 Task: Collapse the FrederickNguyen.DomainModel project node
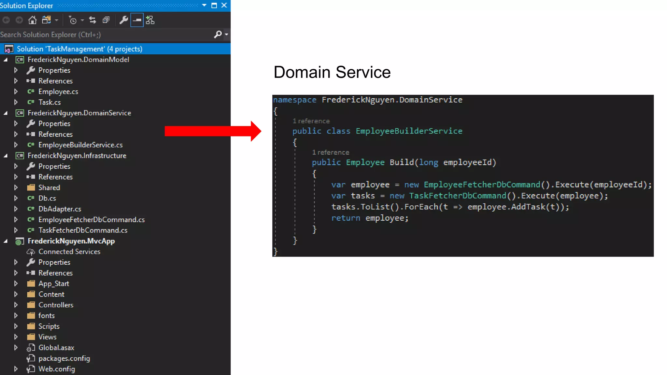tap(6, 60)
